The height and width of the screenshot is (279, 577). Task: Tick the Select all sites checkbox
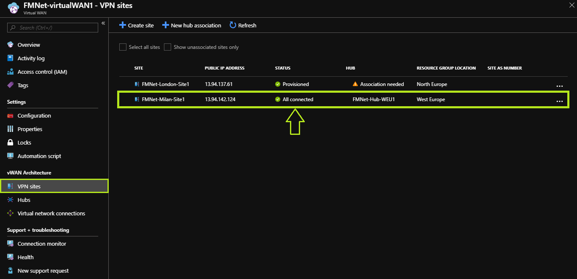(123, 47)
